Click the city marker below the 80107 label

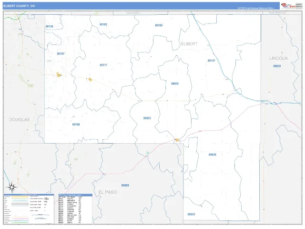pos(59,74)
